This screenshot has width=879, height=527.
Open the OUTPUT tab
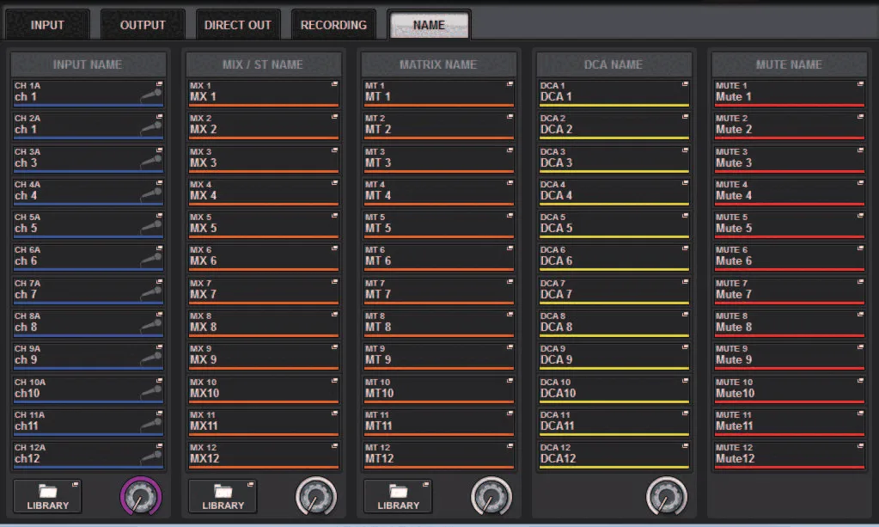(143, 25)
